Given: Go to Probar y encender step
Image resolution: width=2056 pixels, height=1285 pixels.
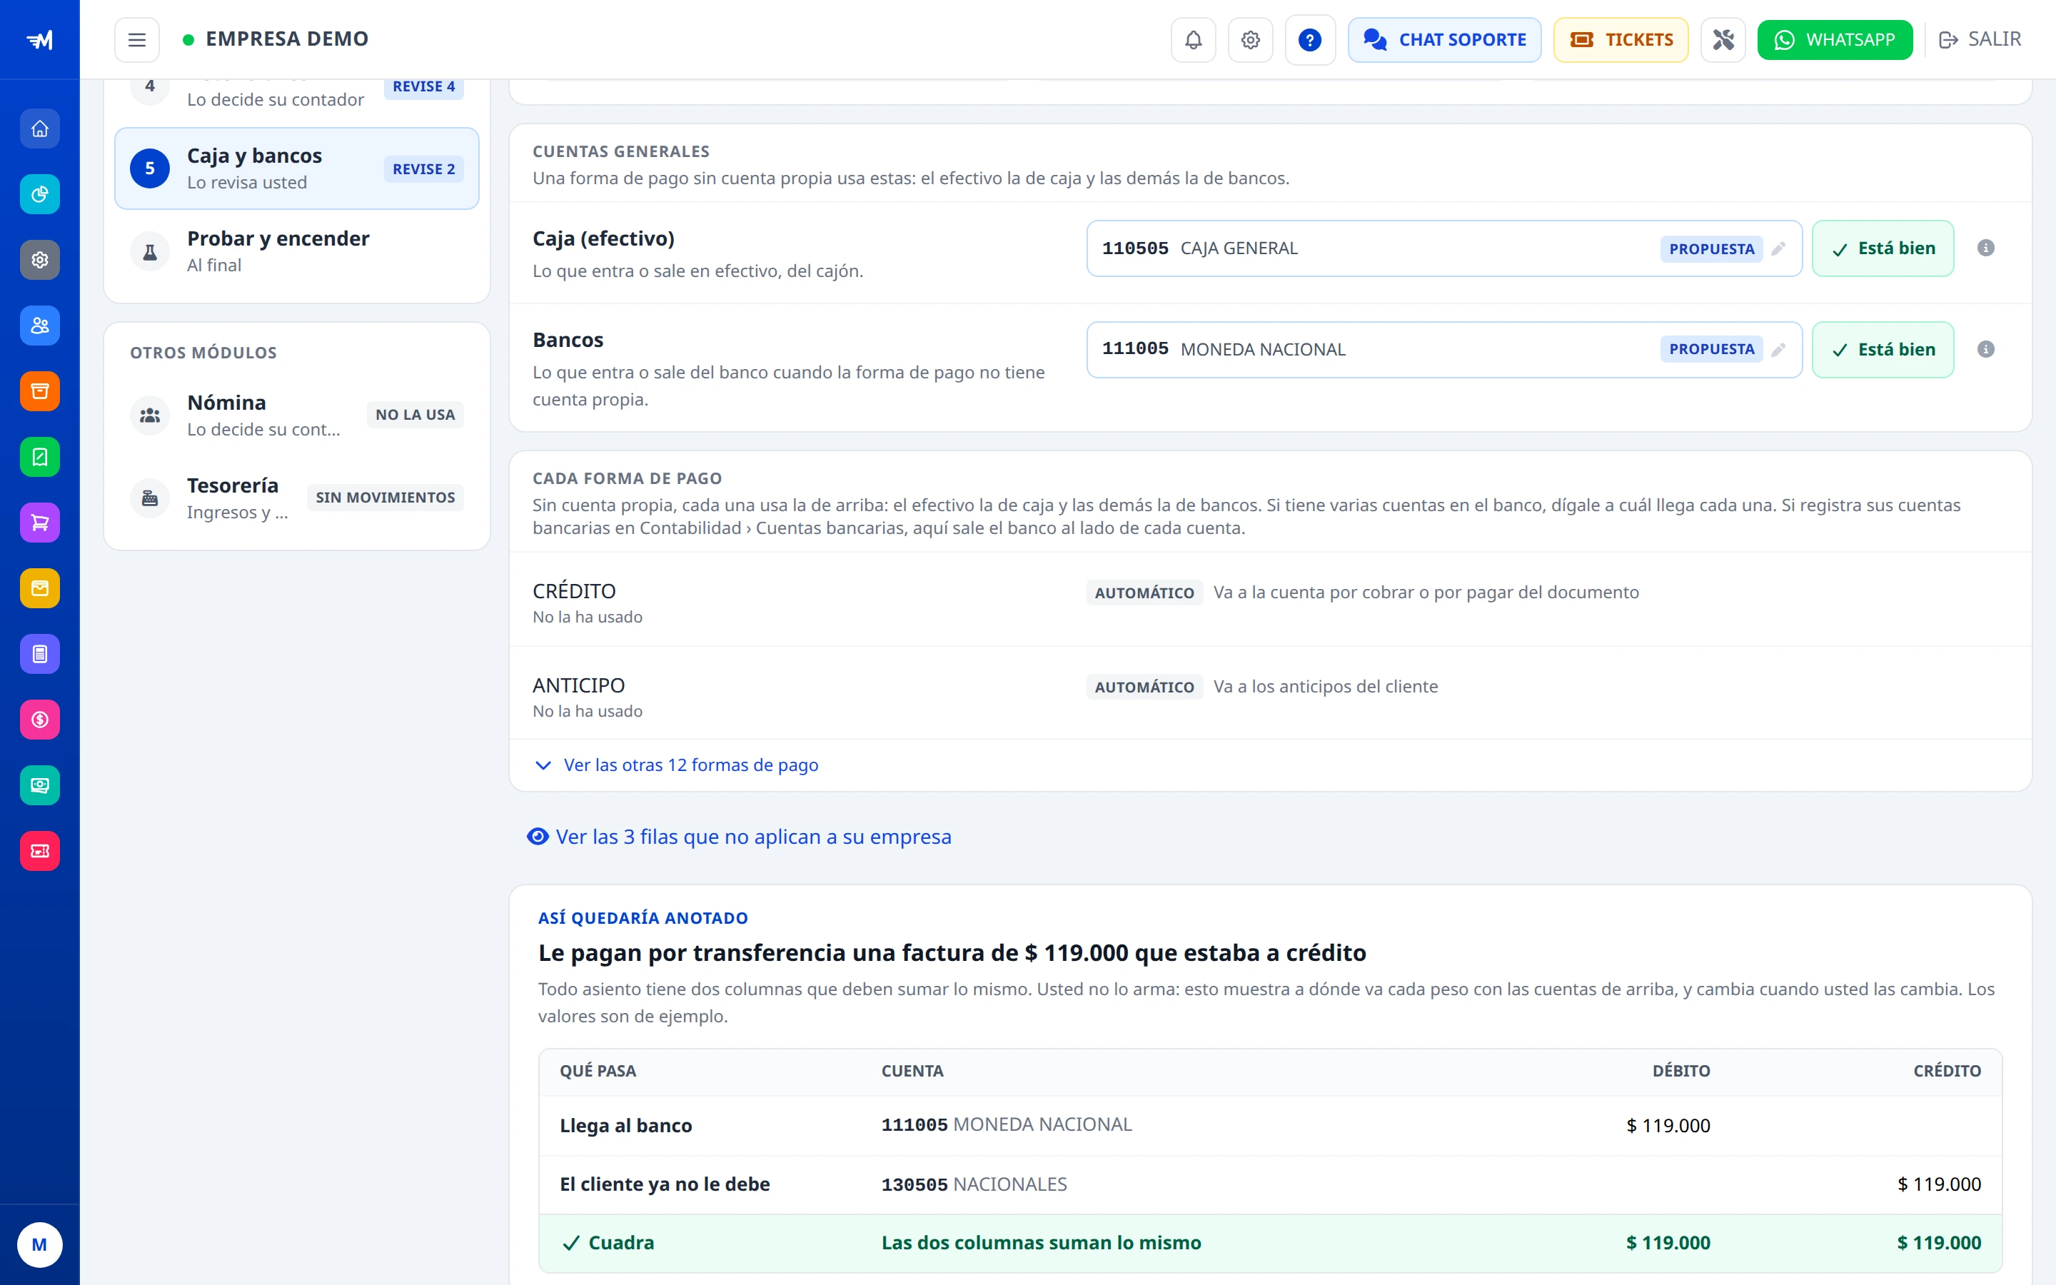Looking at the screenshot, I should click(x=296, y=251).
